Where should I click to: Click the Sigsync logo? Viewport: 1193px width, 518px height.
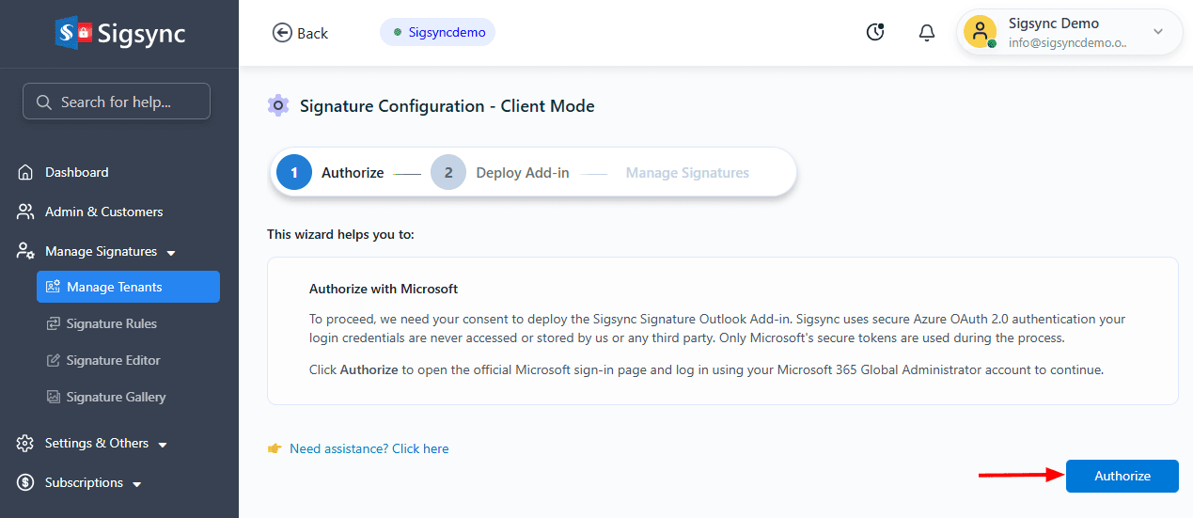(119, 34)
